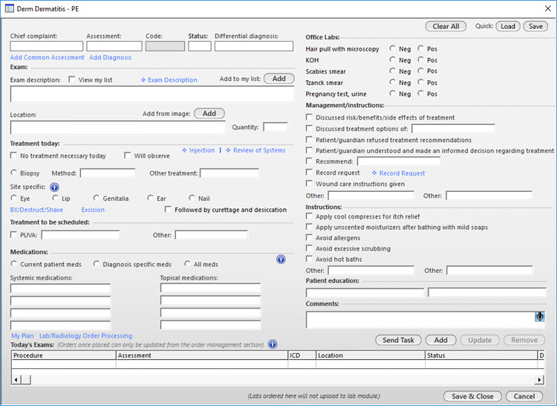The image size is (557, 406).
Task: Check No treatment necessary today
Action: pos(14,155)
